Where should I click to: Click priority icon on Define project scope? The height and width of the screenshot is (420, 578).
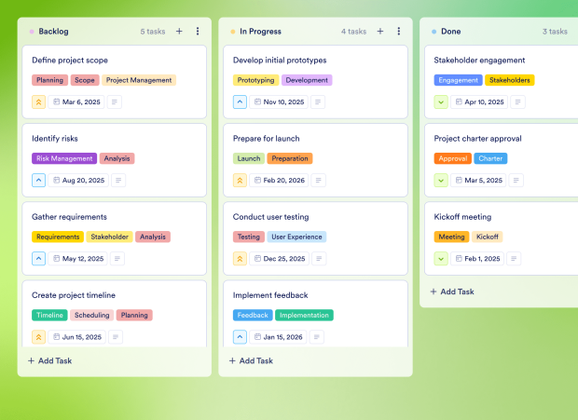click(x=38, y=102)
